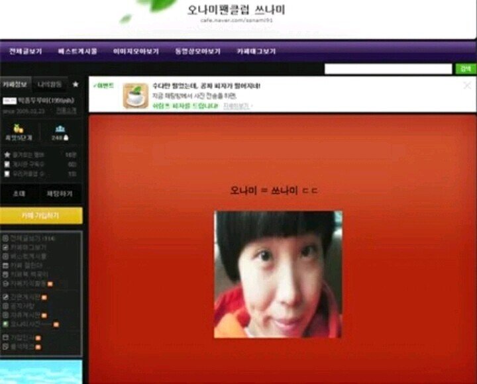The image size is (477, 384).
Task: Click the icon next to 전체글보기 in sidebar
Action: 5,238
